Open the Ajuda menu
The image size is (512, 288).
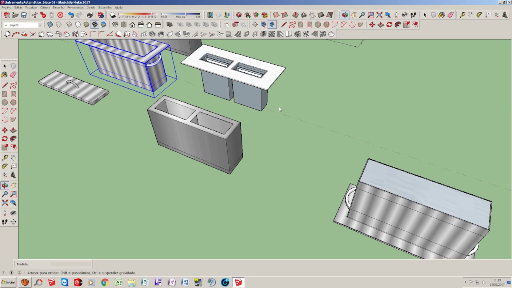119,7
